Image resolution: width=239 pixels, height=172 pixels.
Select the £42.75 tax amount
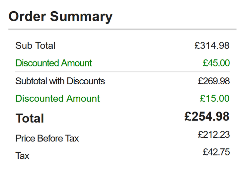point(216,152)
